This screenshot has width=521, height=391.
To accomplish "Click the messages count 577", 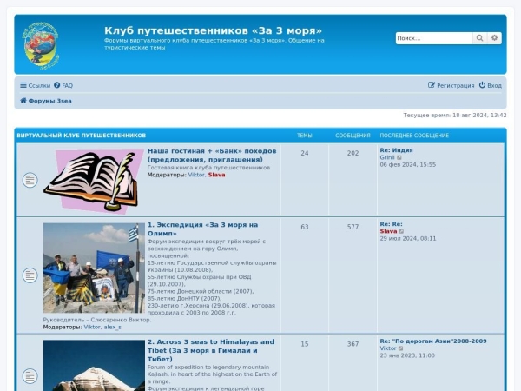I will pyautogui.click(x=353, y=227).
